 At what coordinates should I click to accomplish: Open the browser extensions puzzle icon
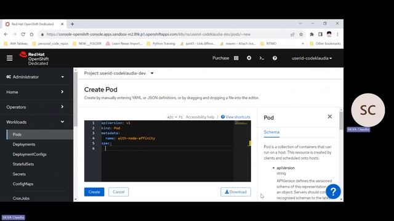point(312,34)
